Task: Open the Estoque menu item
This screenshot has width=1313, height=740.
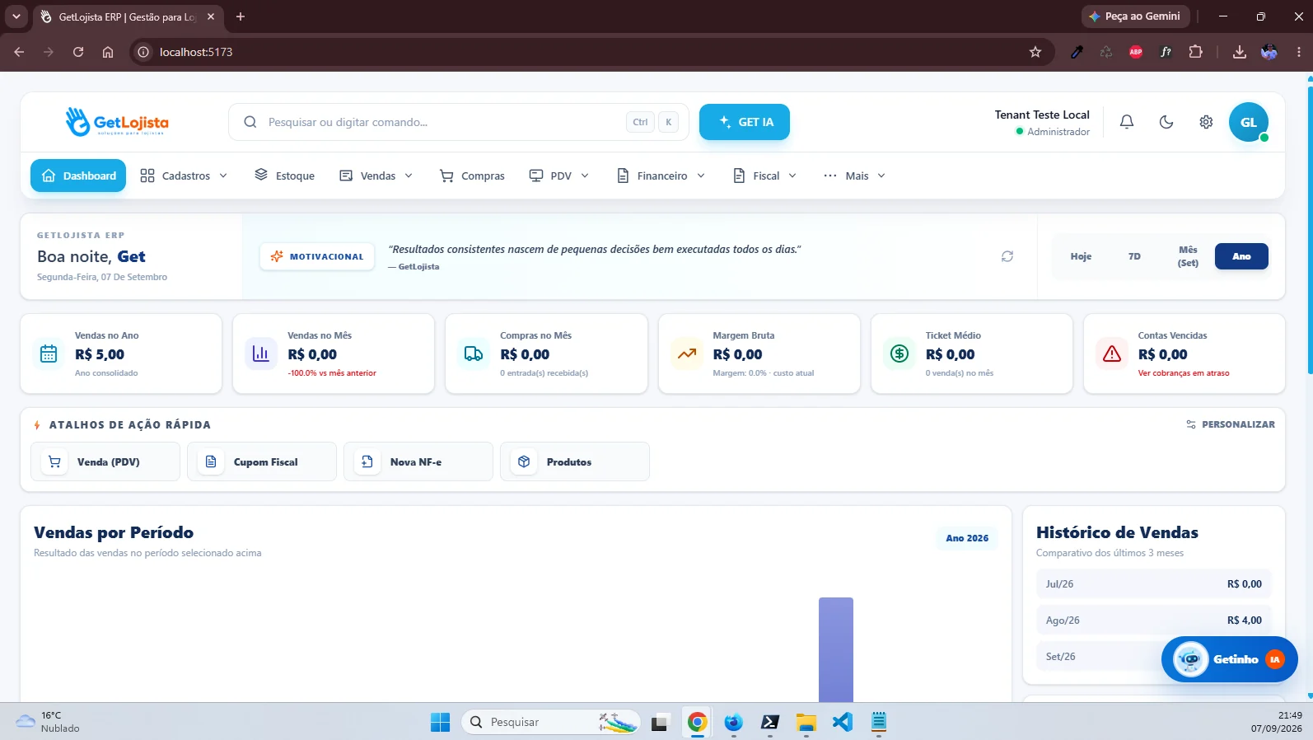Action: coord(284,176)
